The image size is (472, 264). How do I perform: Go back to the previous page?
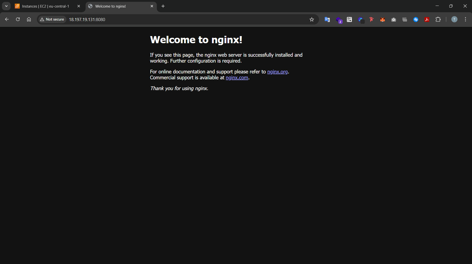coord(7,19)
